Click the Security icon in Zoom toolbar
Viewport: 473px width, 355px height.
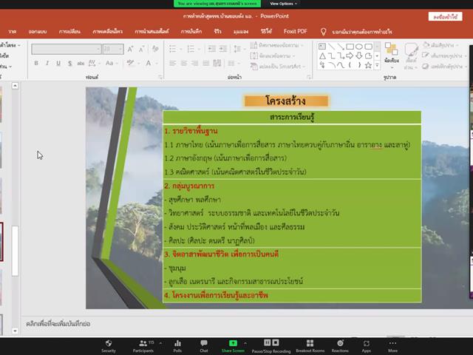pyautogui.click(x=109, y=346)
